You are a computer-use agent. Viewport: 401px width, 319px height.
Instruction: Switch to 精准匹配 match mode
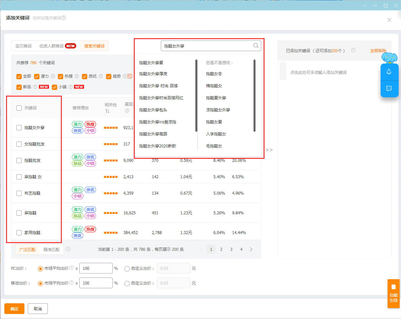[52, 249]
